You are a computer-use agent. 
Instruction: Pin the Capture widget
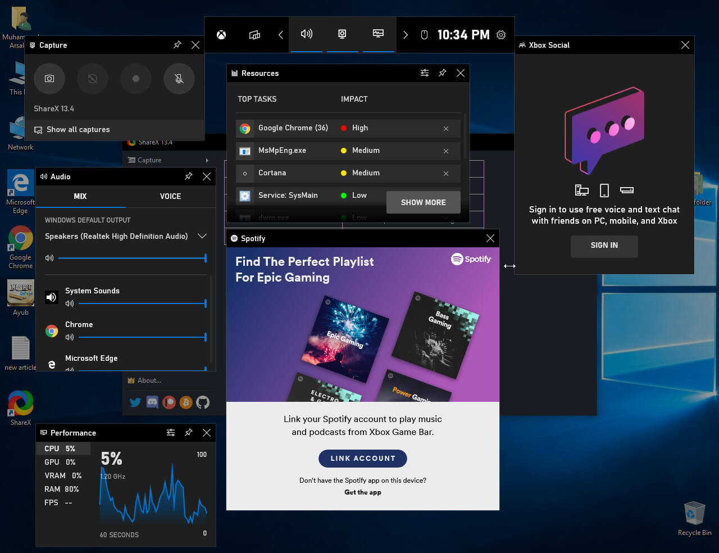pyautogui.click(x=177, y=45)
